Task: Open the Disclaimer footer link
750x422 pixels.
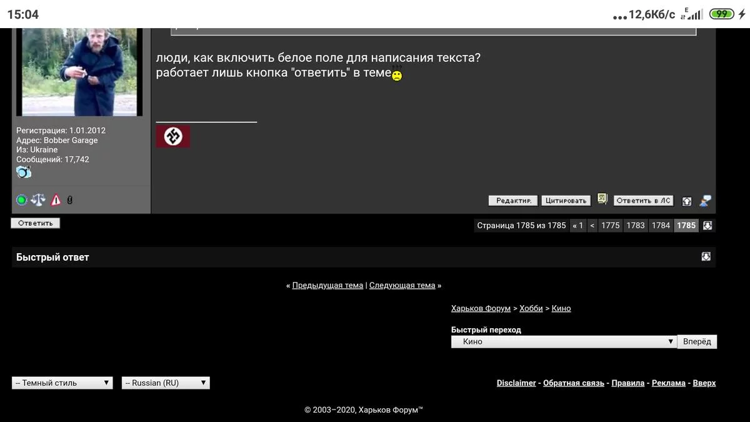Action: coord(516,383)
